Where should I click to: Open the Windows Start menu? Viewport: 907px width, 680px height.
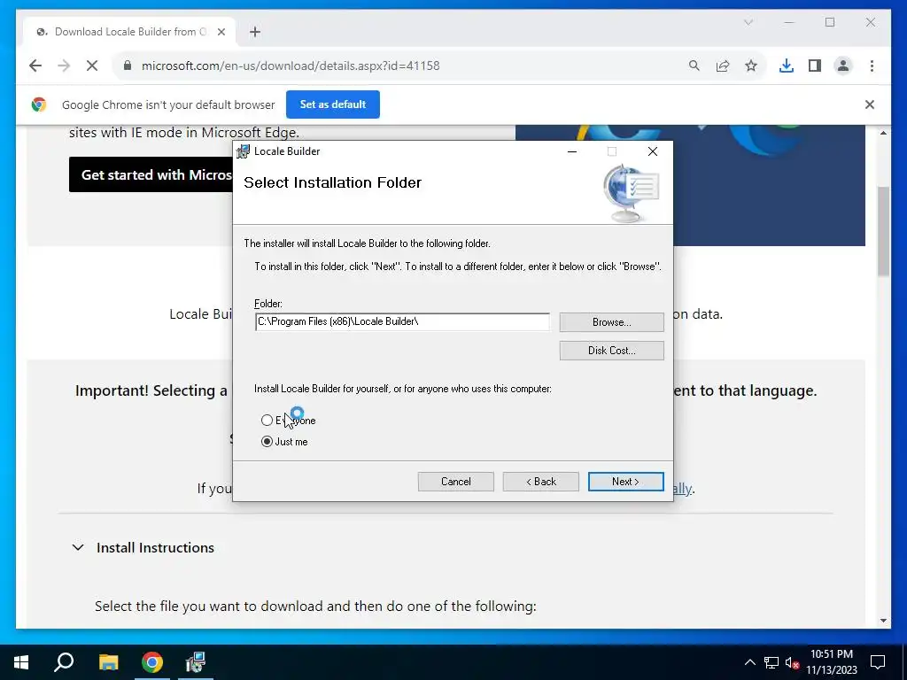coord(21,662)
